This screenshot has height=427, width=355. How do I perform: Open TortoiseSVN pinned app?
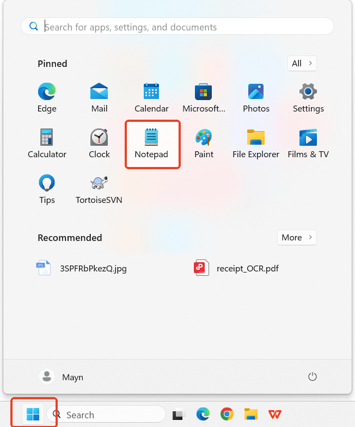[x=99, y=189]
